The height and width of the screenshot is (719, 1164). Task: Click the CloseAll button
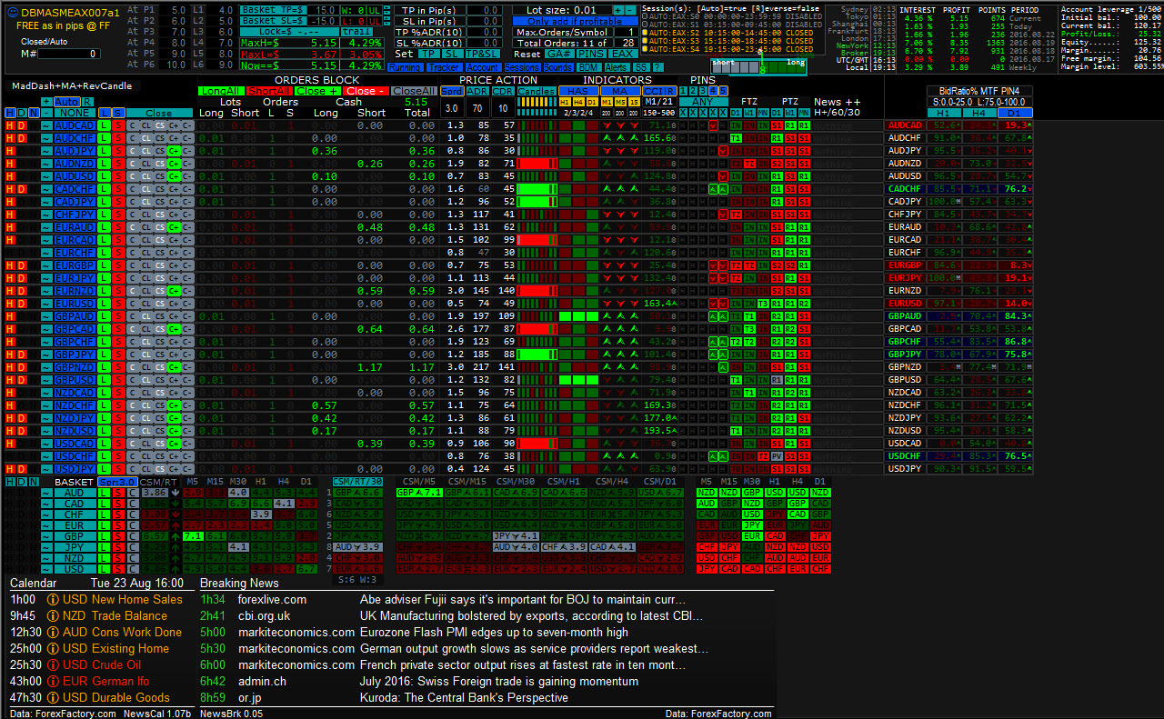point(414,91)
